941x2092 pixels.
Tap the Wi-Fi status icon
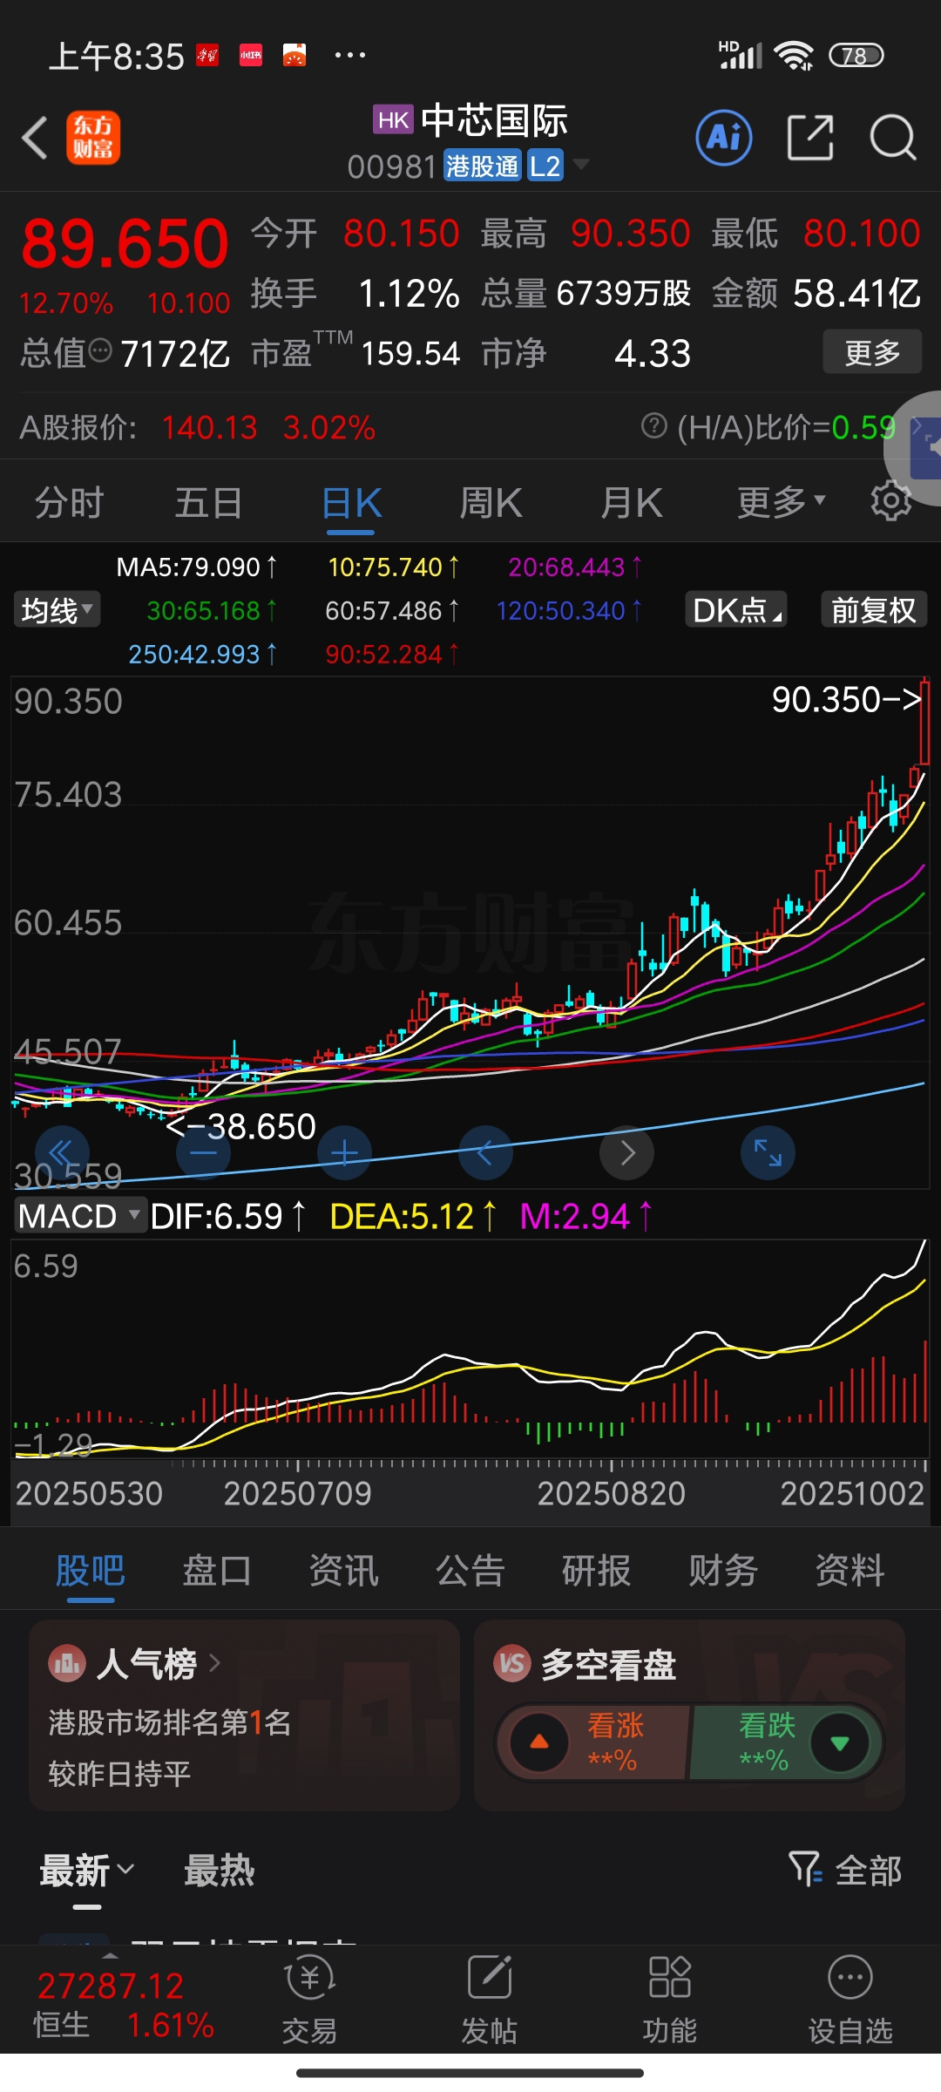pyautogui.click(x=795, y=55)
